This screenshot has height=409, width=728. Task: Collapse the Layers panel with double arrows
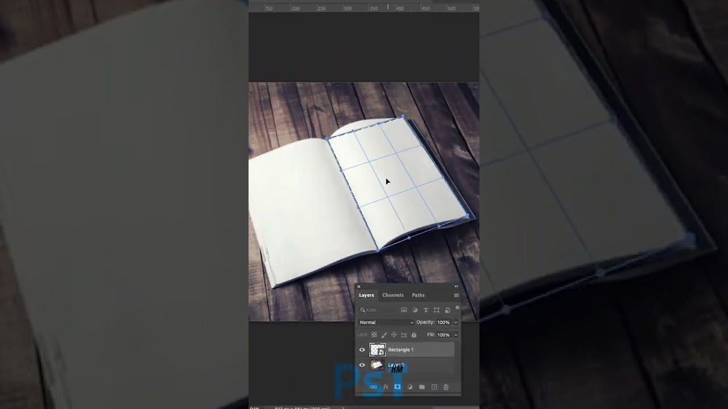456,286
